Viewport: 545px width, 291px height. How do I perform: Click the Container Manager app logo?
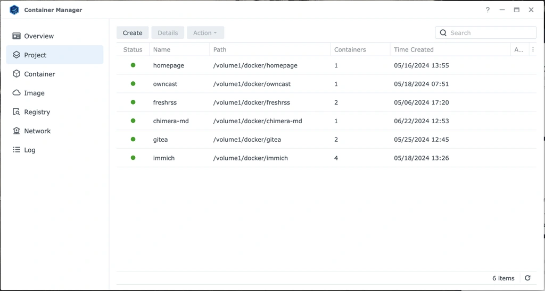(14, 10)
